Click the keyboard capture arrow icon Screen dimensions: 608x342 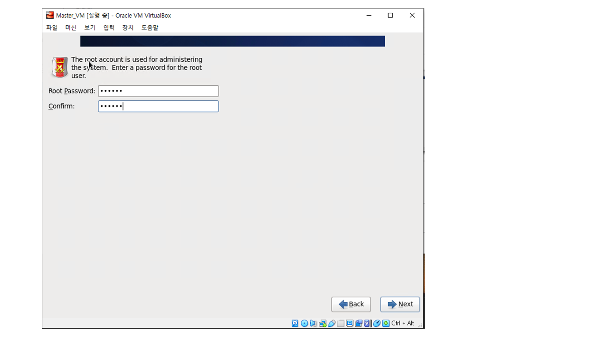pos(386,323)
